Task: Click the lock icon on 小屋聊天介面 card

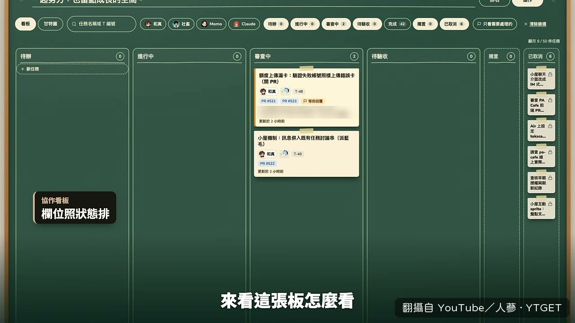Action: [550, 74]
